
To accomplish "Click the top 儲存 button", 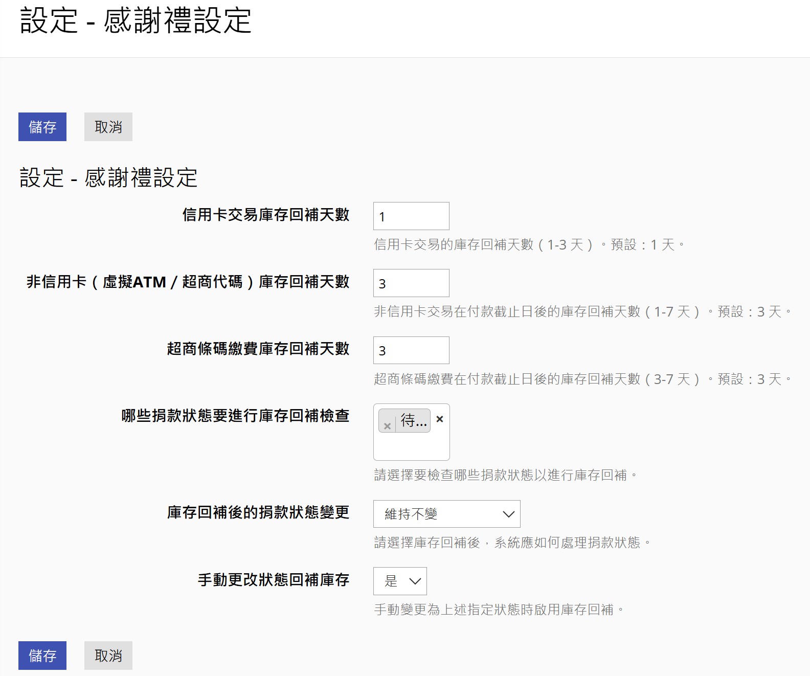I will tap(42, 127).
